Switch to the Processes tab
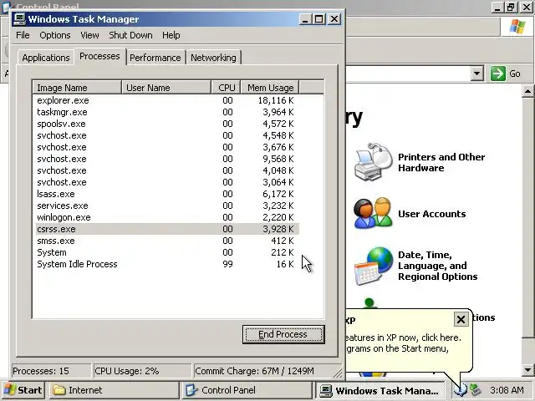The width and height of the screenshot is (535, 401). [99, 56]
